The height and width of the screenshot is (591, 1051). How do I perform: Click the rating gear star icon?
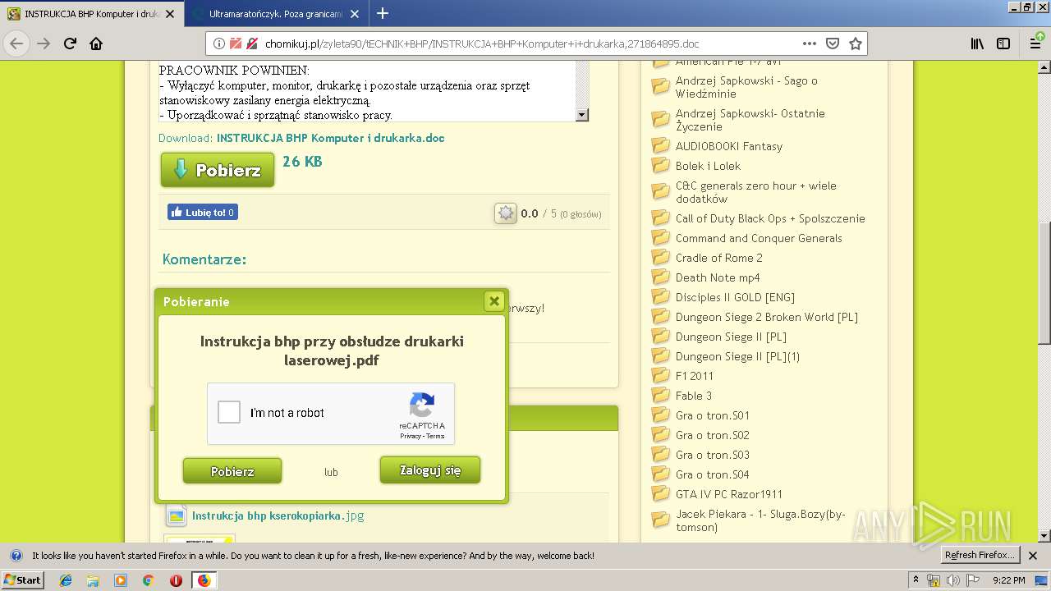[506, 213]
